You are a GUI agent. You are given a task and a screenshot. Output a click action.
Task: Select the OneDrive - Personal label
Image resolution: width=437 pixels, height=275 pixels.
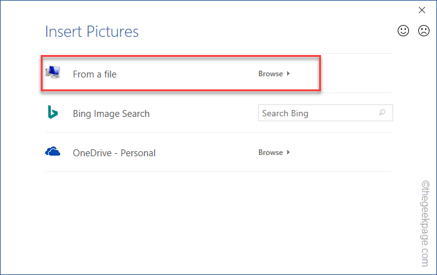(114, 153)
